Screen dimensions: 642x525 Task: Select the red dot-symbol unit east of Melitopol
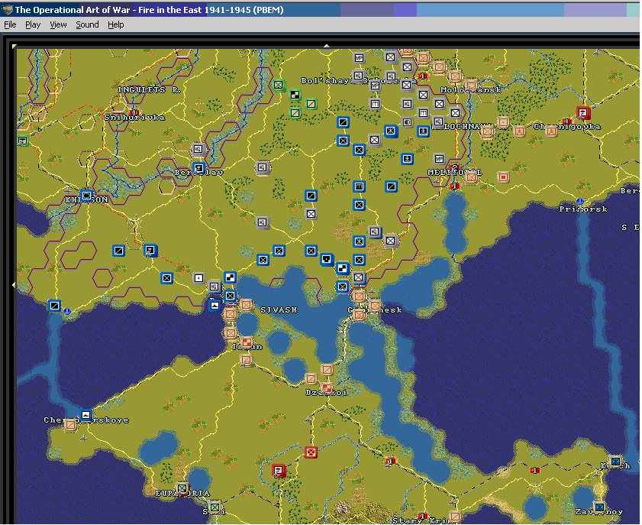(x=504, y=177)
